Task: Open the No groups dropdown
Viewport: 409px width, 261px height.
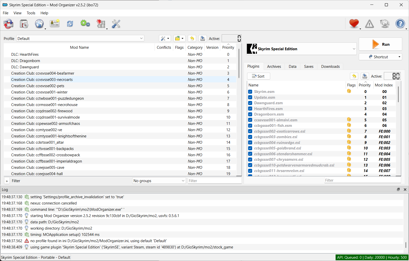Action: pyautogui.click(x=159, y=181)
